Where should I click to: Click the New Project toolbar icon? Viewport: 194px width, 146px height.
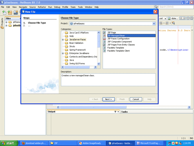point(10,12)
